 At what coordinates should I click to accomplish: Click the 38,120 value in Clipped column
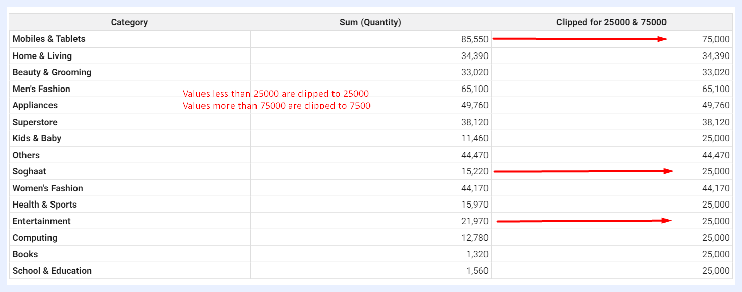pos(715,122)
